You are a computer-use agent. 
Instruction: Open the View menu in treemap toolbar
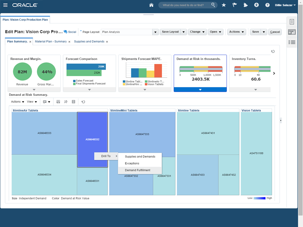click(x=32, y=102)
